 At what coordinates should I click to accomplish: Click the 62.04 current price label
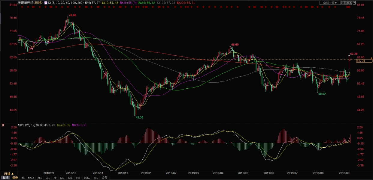(x=360, y=61)
